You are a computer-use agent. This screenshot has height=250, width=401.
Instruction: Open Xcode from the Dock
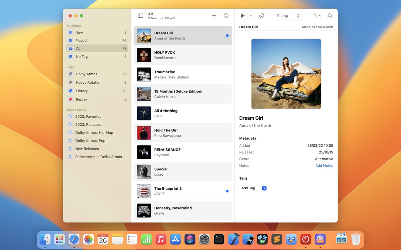pos(233,239)
